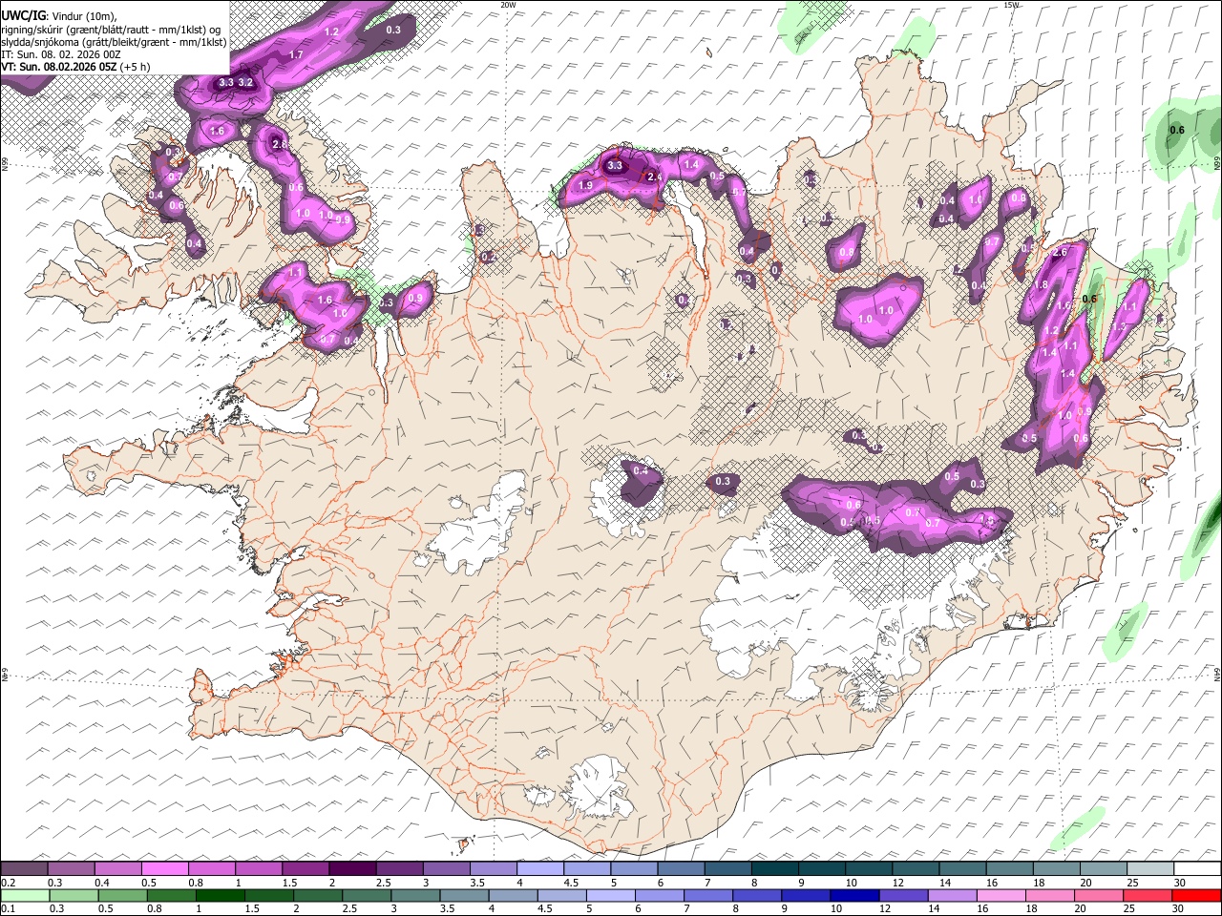Select white snow legend swatch above 30
This screenshot has width=1222, height=916.
pyautogui.click(x=1197, y=868)
